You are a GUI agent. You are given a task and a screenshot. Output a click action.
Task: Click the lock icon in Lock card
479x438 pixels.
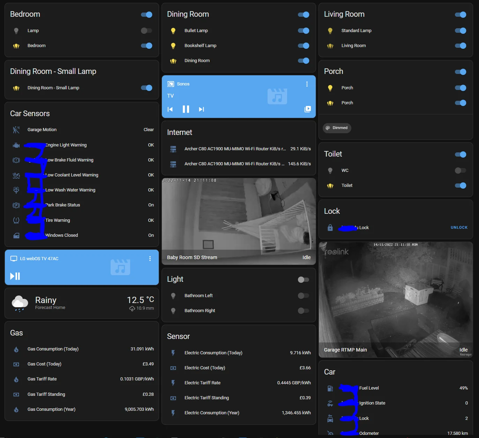pos(330,228)
